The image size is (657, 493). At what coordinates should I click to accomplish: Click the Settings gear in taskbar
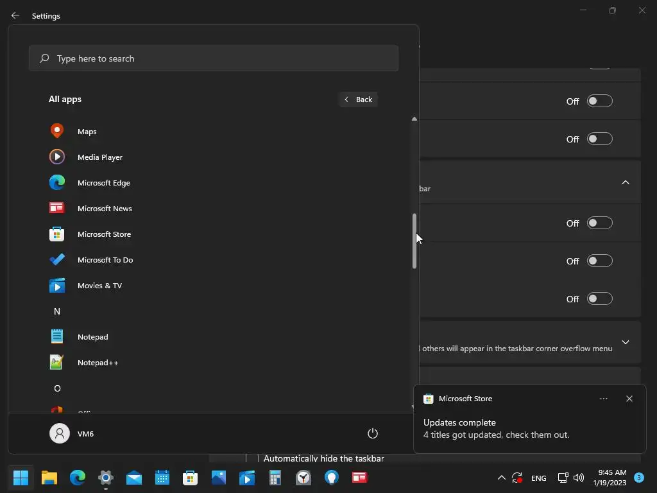pyautogui.click(x=106, y=478)
